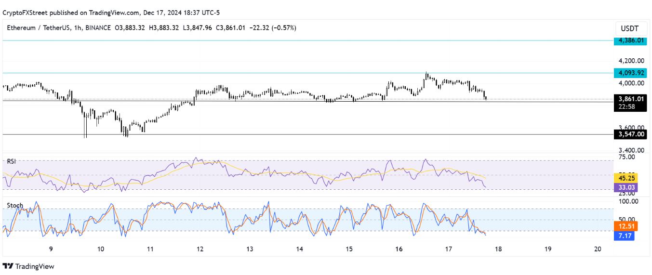652x275 pixels.
Task: Click date 12 on the time axis
Action: coord(200,249)
